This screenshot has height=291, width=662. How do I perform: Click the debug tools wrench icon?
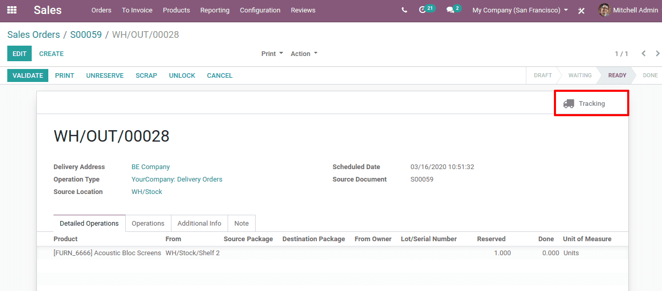[581, 10]
